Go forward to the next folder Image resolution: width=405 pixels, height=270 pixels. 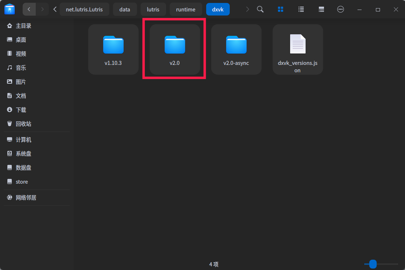click(x=42, y=9)
